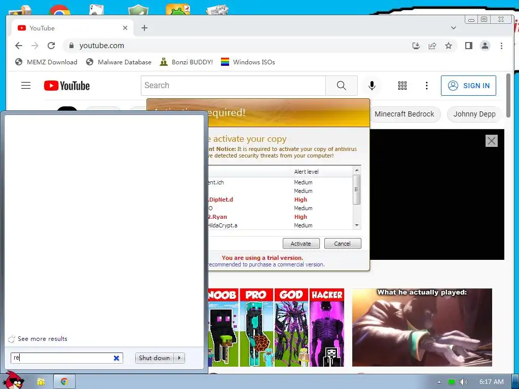Click SIGN IN button
Viewport: 519px width, 389px height.
468,86
